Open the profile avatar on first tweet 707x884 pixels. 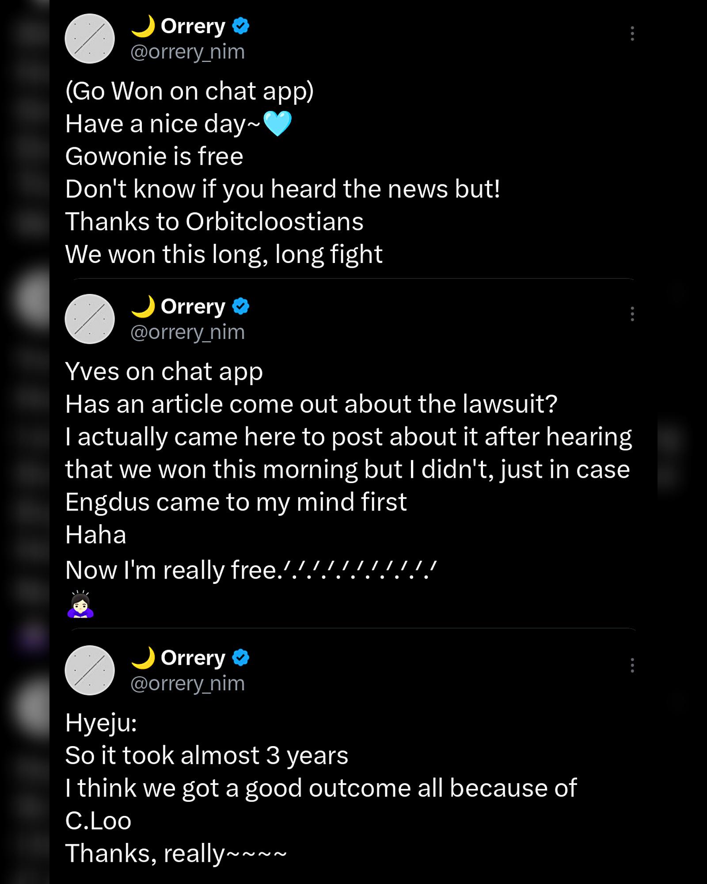click(90, 38)
